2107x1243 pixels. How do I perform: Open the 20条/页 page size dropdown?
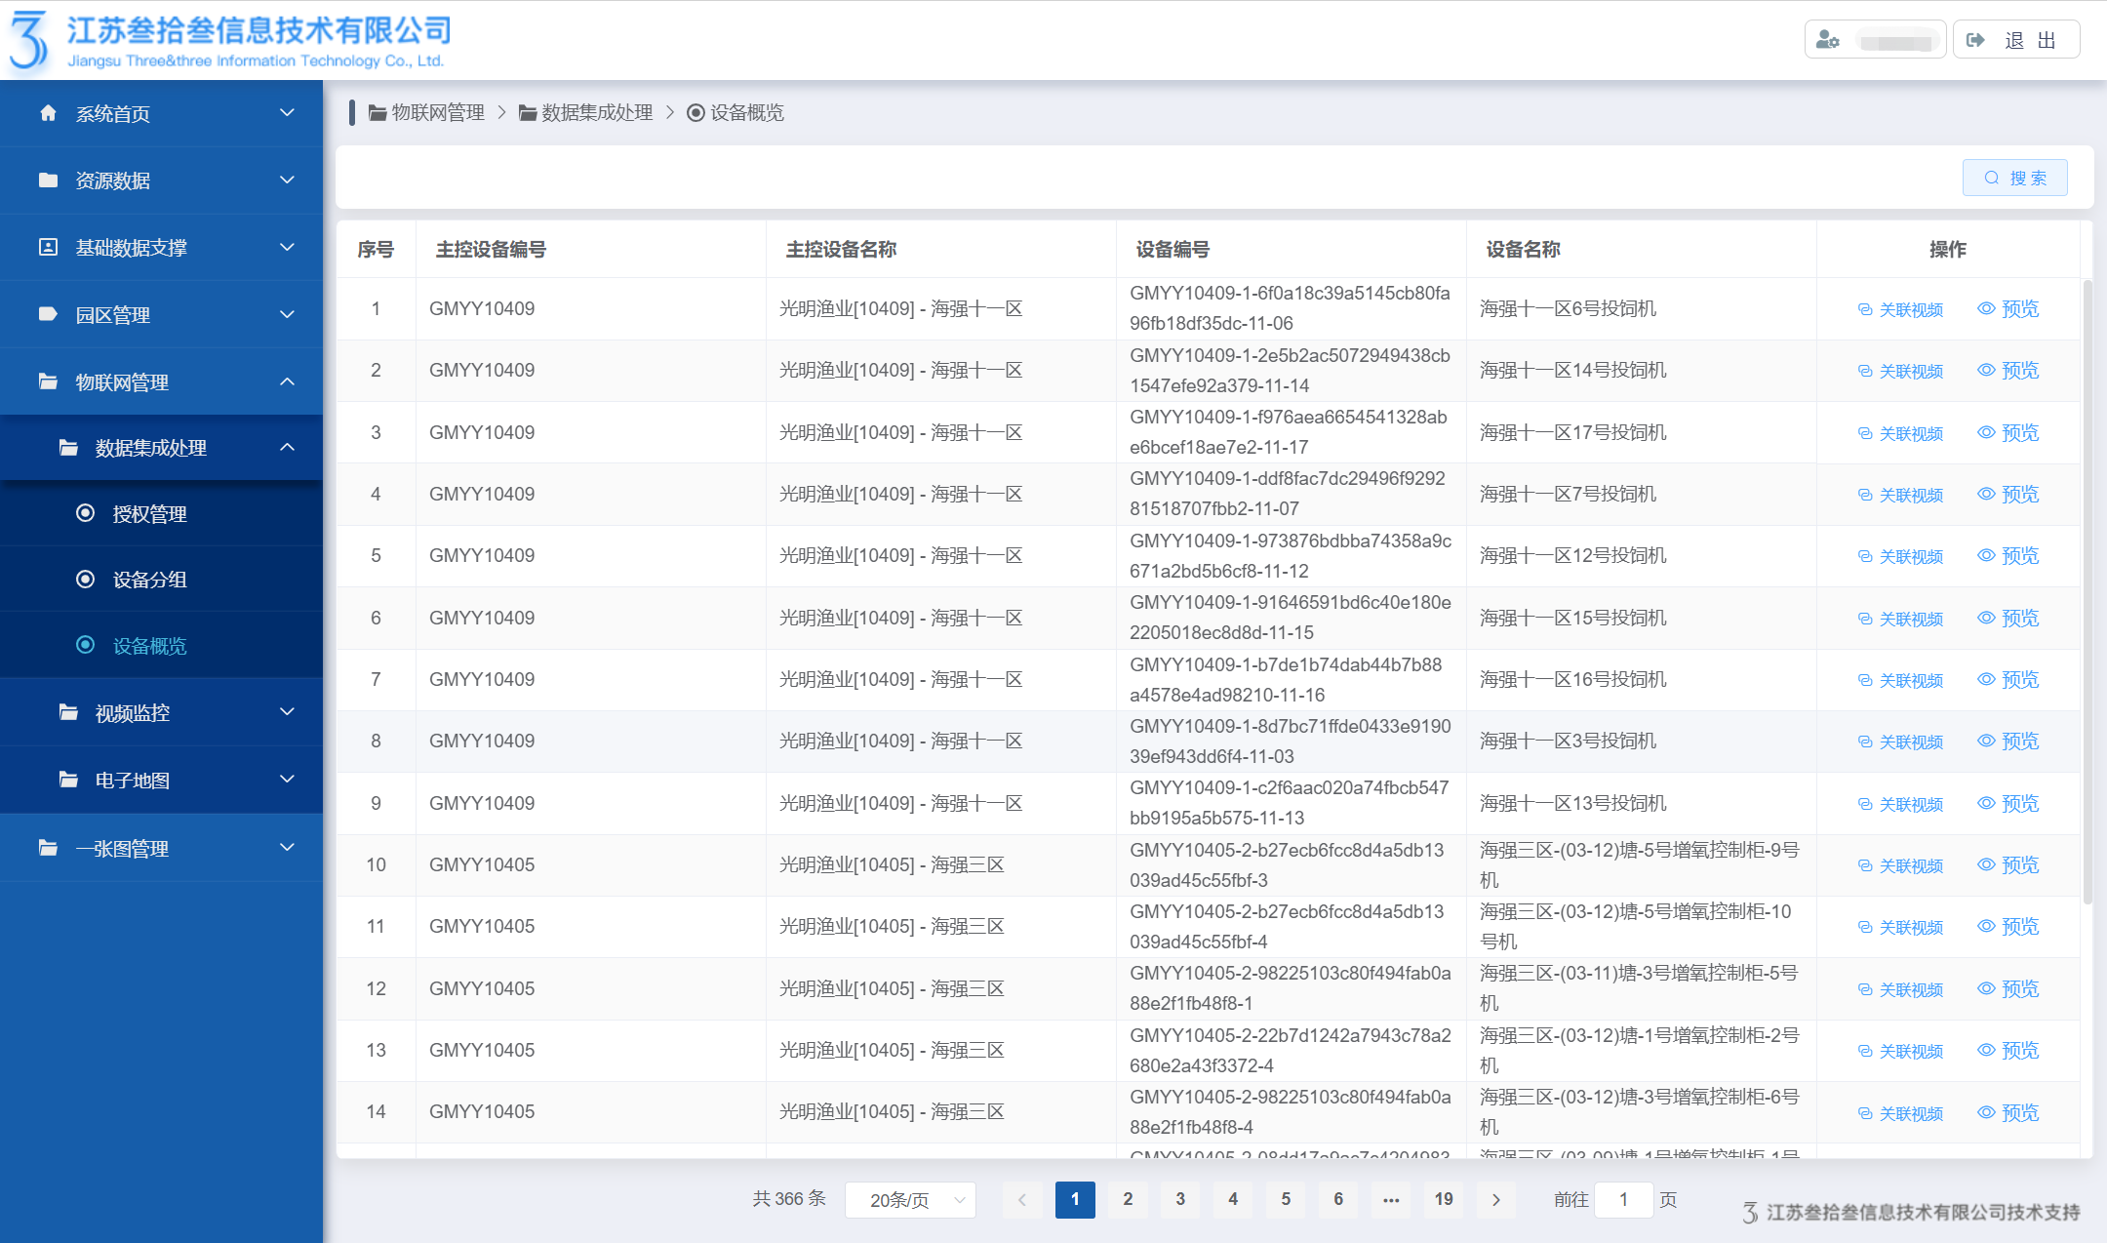point(910,1199)
